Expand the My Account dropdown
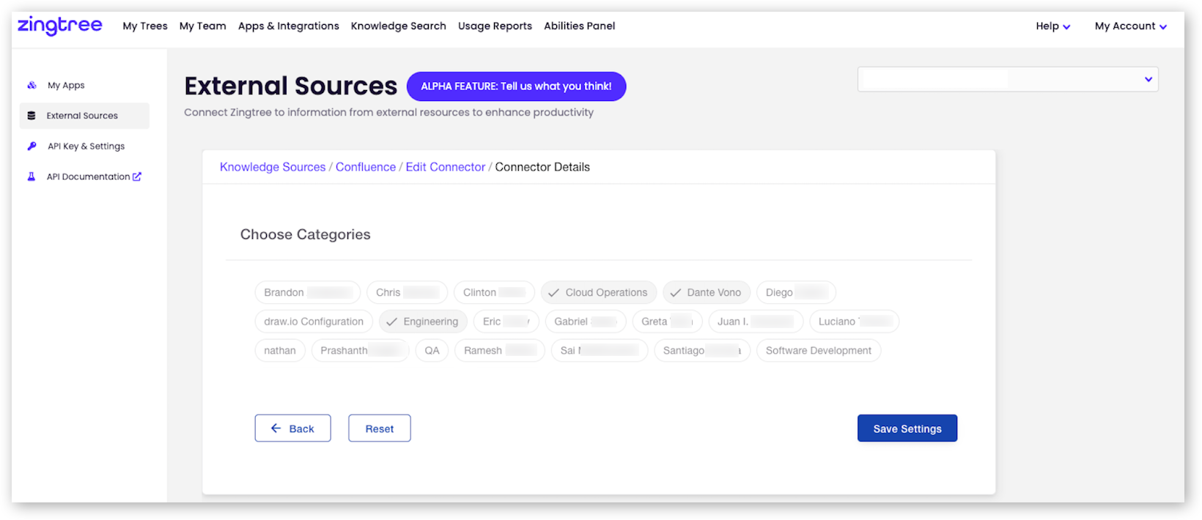This screenshot has height=520, width=1202. click(1131, 26)
